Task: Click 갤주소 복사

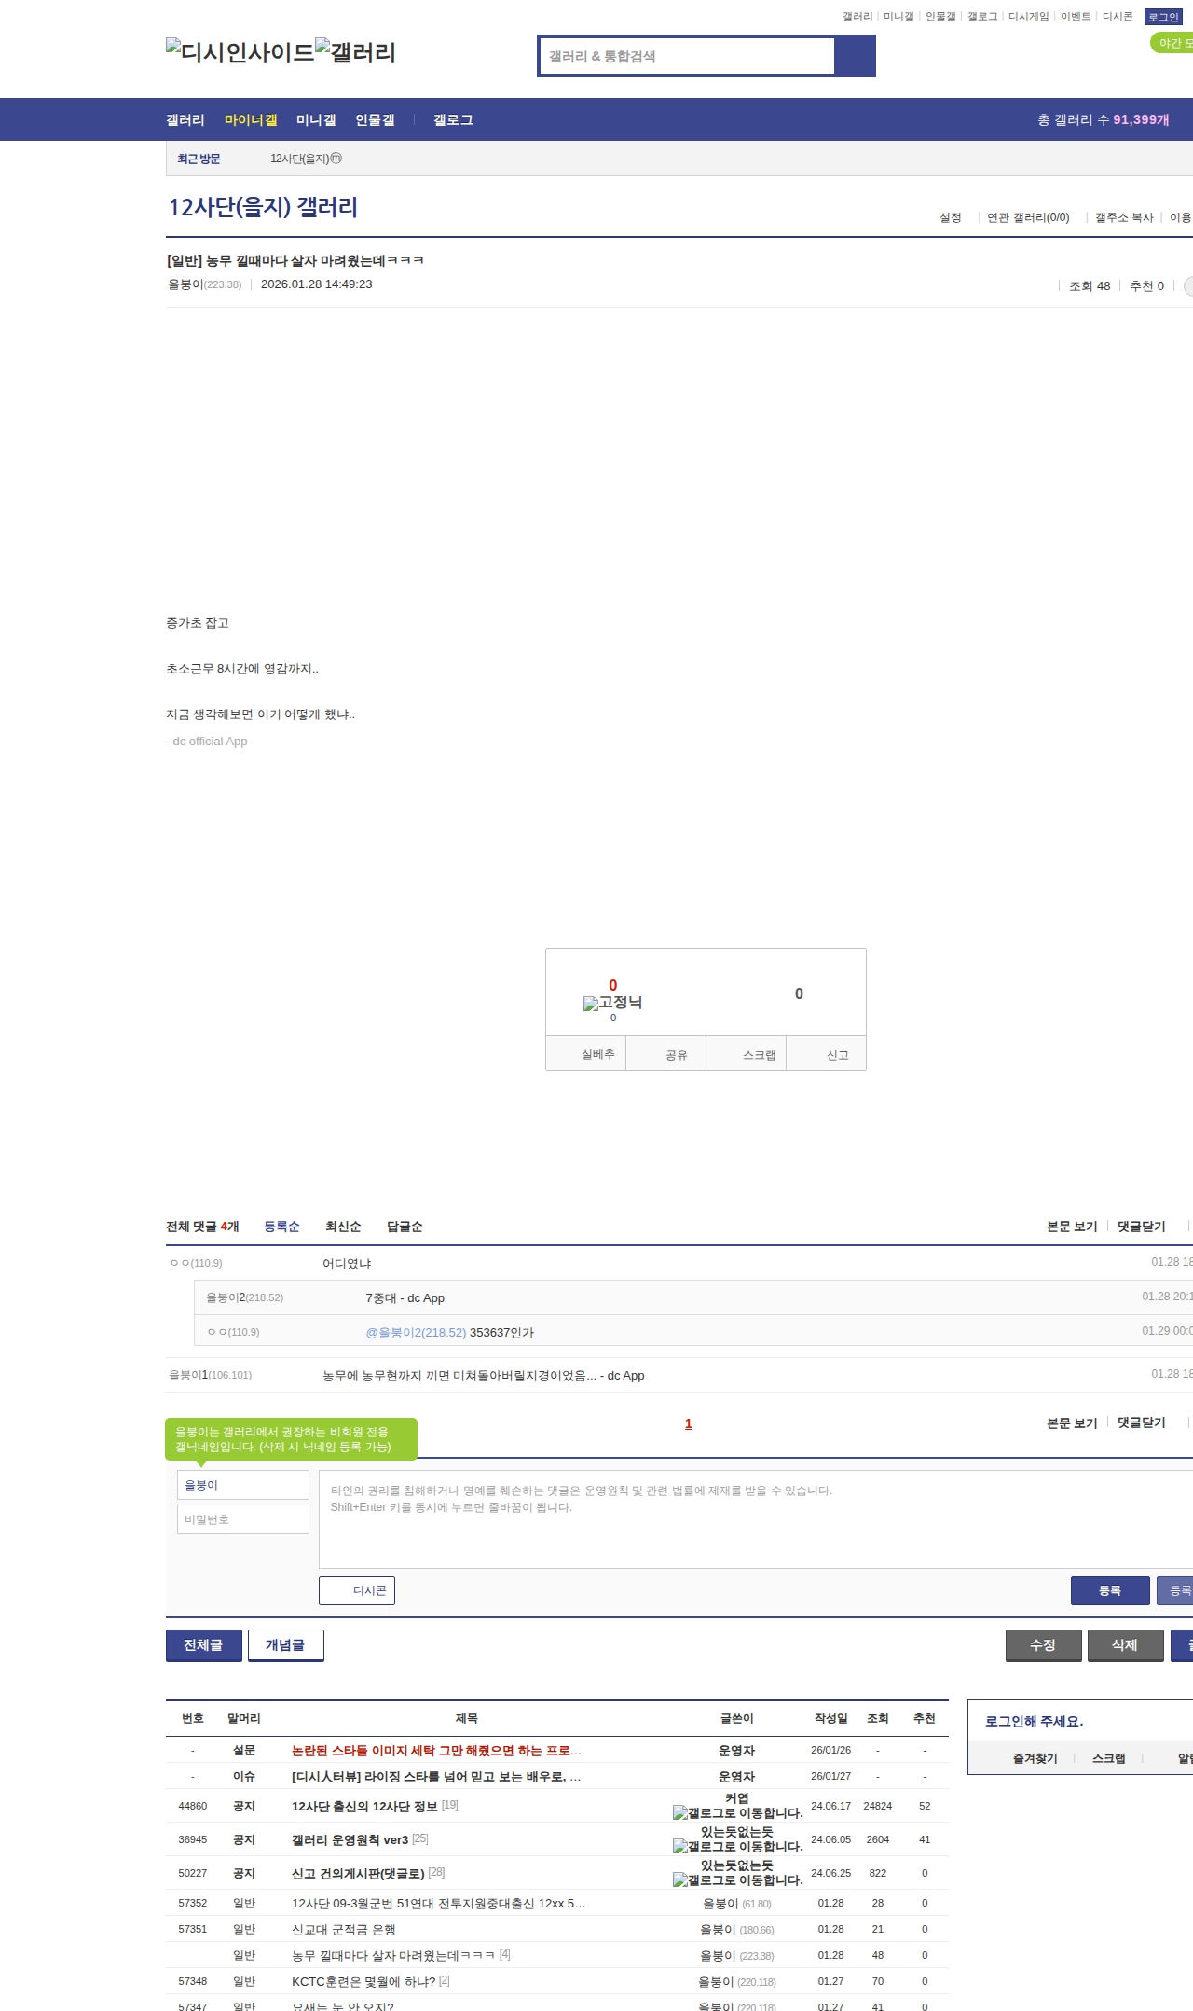Action: point(1124,217)
